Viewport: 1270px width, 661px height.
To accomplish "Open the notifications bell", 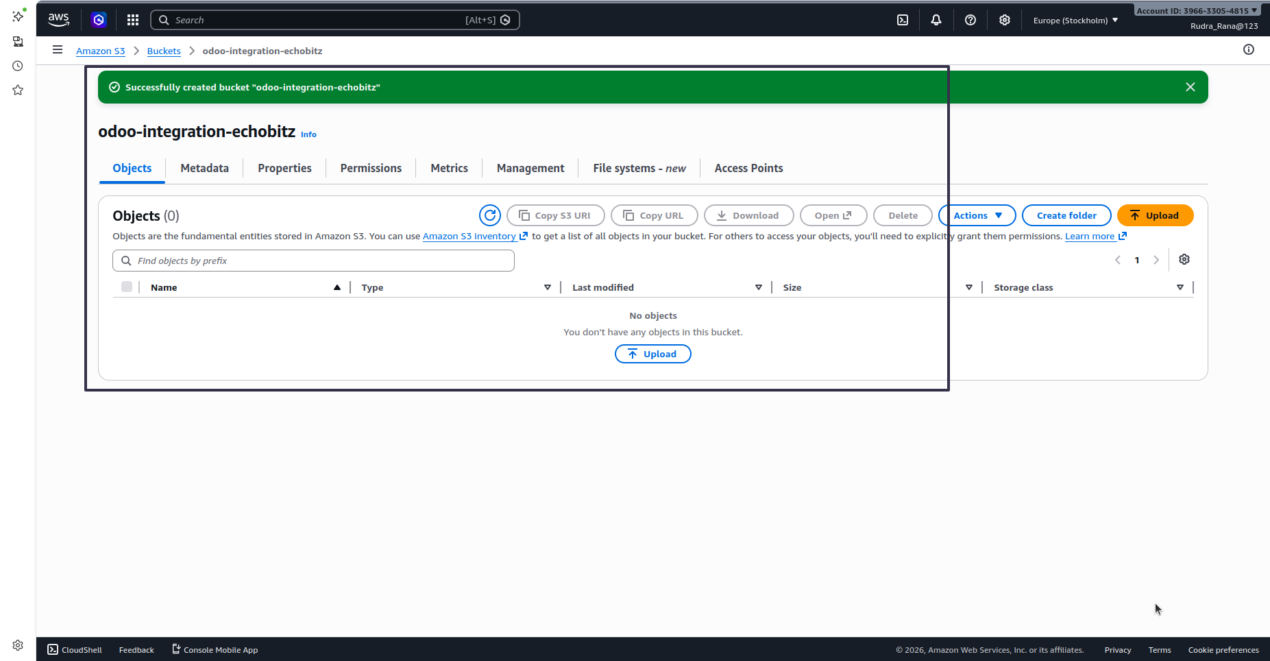I will click(936, 20).
